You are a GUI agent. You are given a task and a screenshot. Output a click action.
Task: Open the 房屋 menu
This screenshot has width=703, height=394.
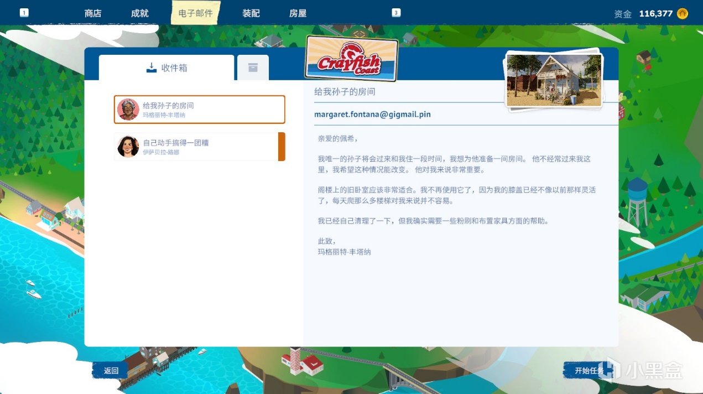pos(298,13)
